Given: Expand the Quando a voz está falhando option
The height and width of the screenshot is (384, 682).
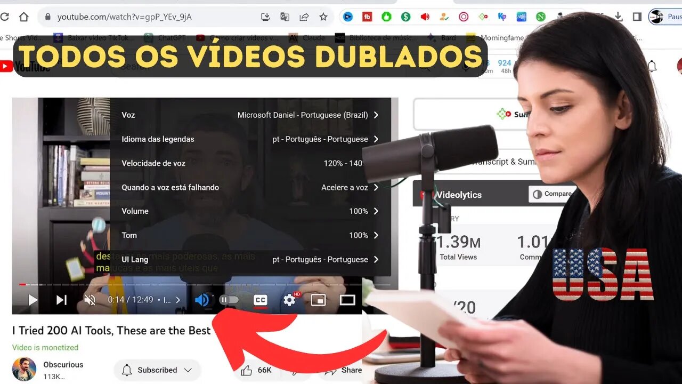Looking at the screenshot, I should [x=250, y=187].
